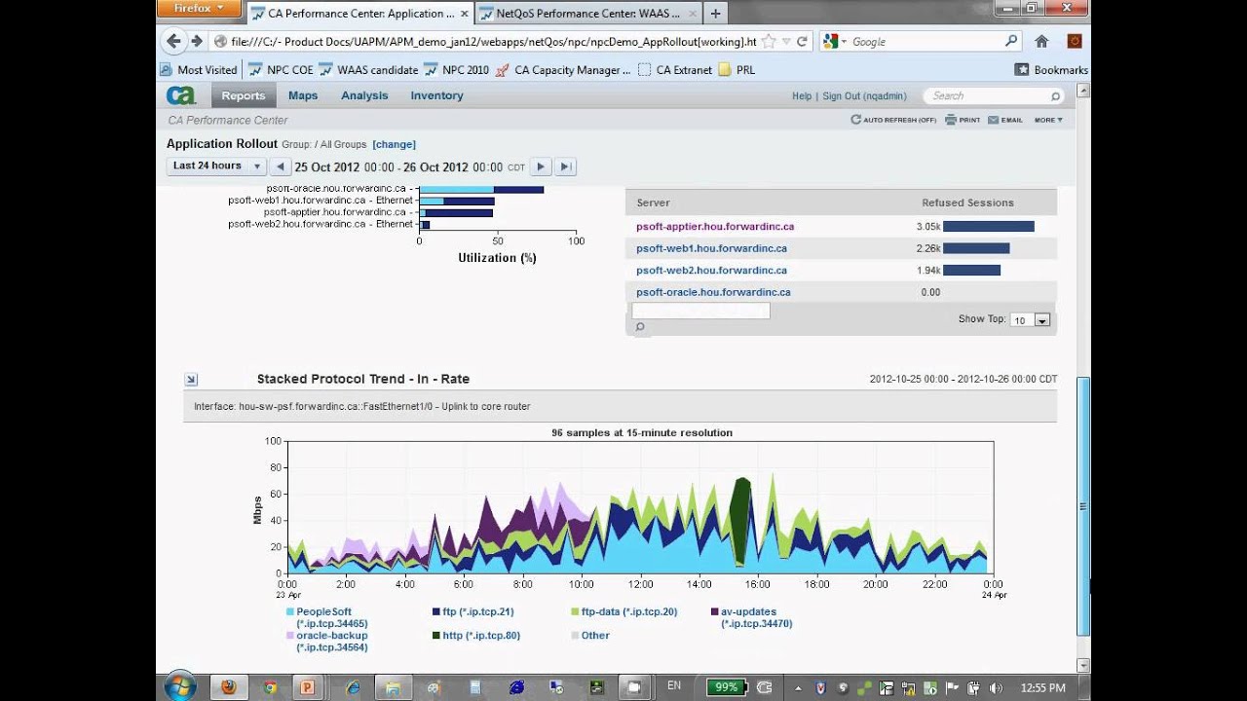Open Most Visited bookmarks menu
Screen dimensions: 1247x701
(x=199, y=70)
